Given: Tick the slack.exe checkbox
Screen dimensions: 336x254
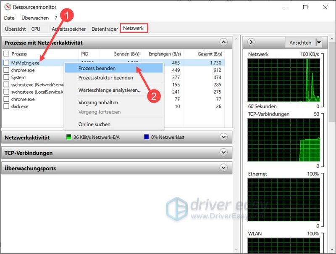Looking at the screenshot, I should 6,106.
